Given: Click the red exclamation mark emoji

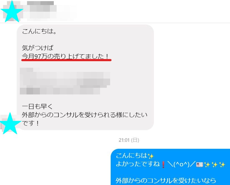Looking at the screenshot, I should [163, 164].
